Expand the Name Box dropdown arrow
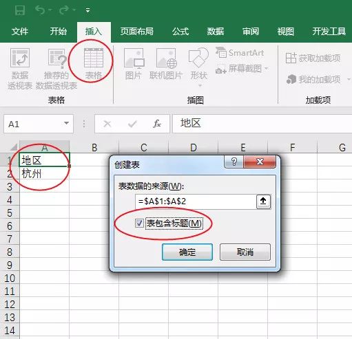 click(67, 123)
